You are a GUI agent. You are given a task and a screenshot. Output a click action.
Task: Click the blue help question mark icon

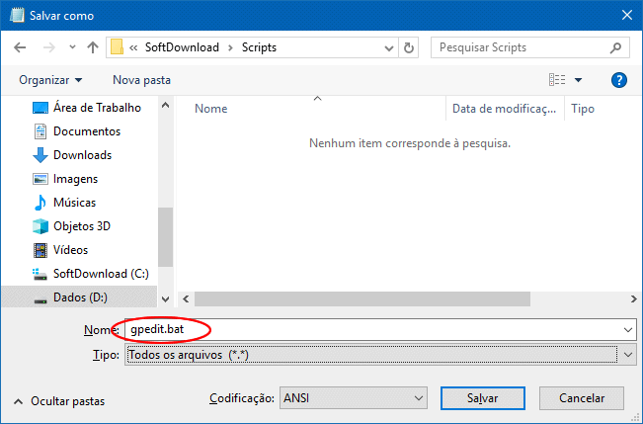click(619, 79)
